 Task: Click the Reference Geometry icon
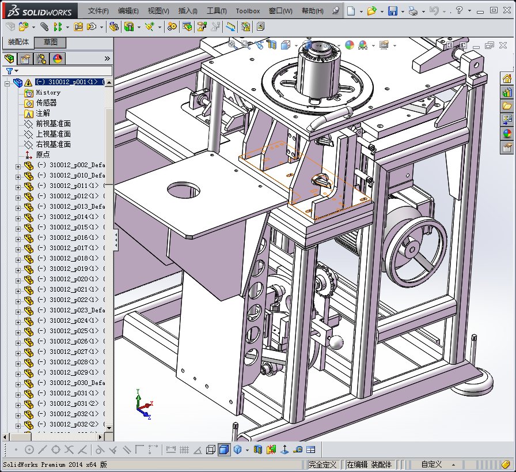pos(150,27)
